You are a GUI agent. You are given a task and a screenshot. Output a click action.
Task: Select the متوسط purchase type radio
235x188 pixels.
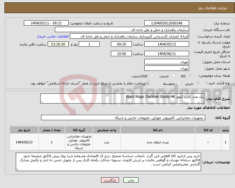point(179,83)
